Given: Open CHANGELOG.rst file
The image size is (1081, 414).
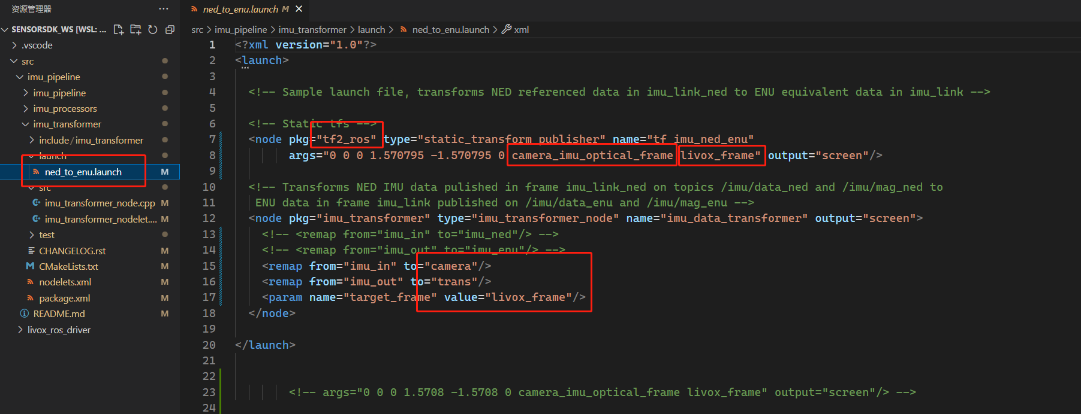Looking at the screenshot, I should tap(72, 251).
